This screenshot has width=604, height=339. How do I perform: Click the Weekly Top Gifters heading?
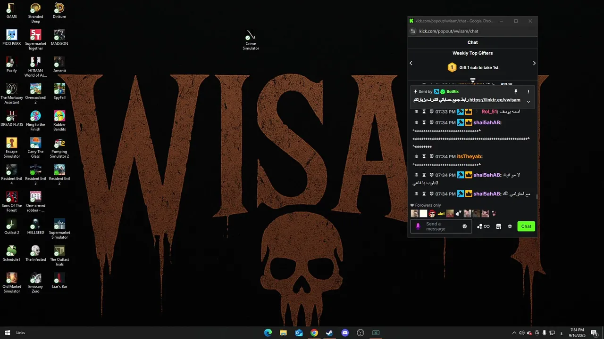472,53
